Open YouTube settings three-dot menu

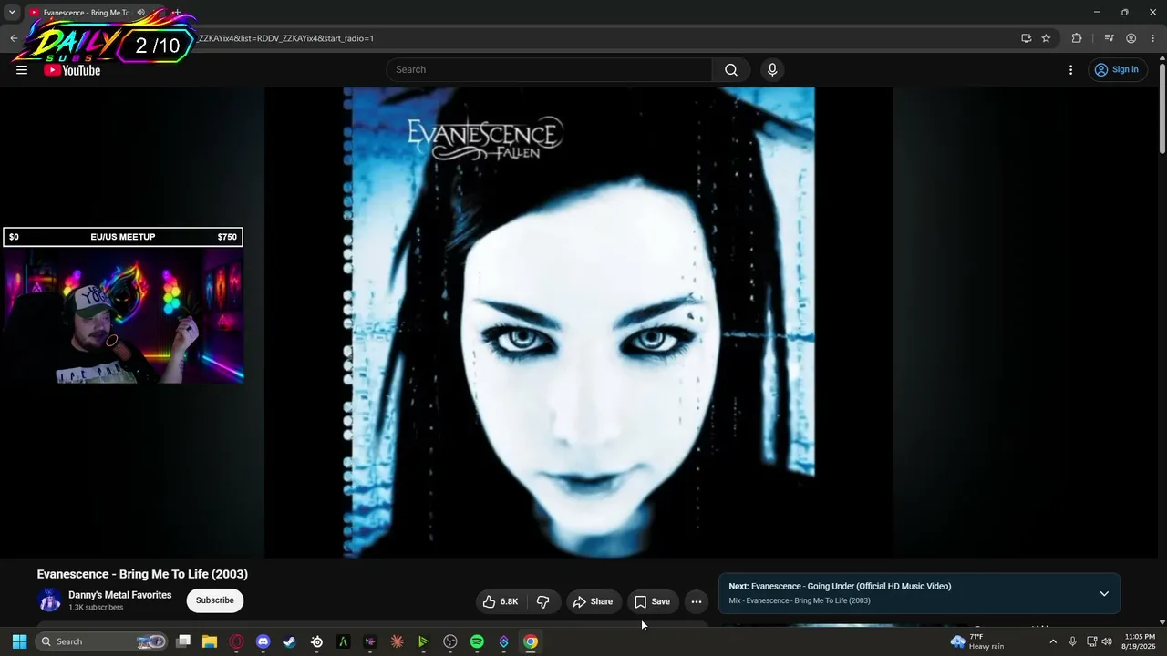point(1071,70)
